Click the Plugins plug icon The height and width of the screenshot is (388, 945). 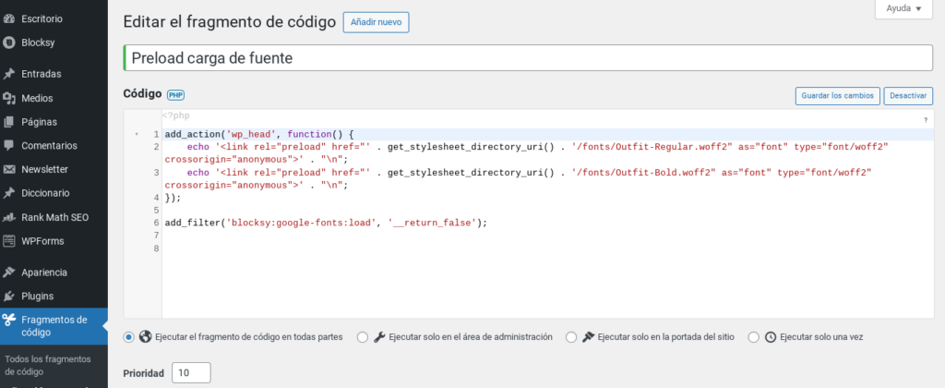[8, 297]
